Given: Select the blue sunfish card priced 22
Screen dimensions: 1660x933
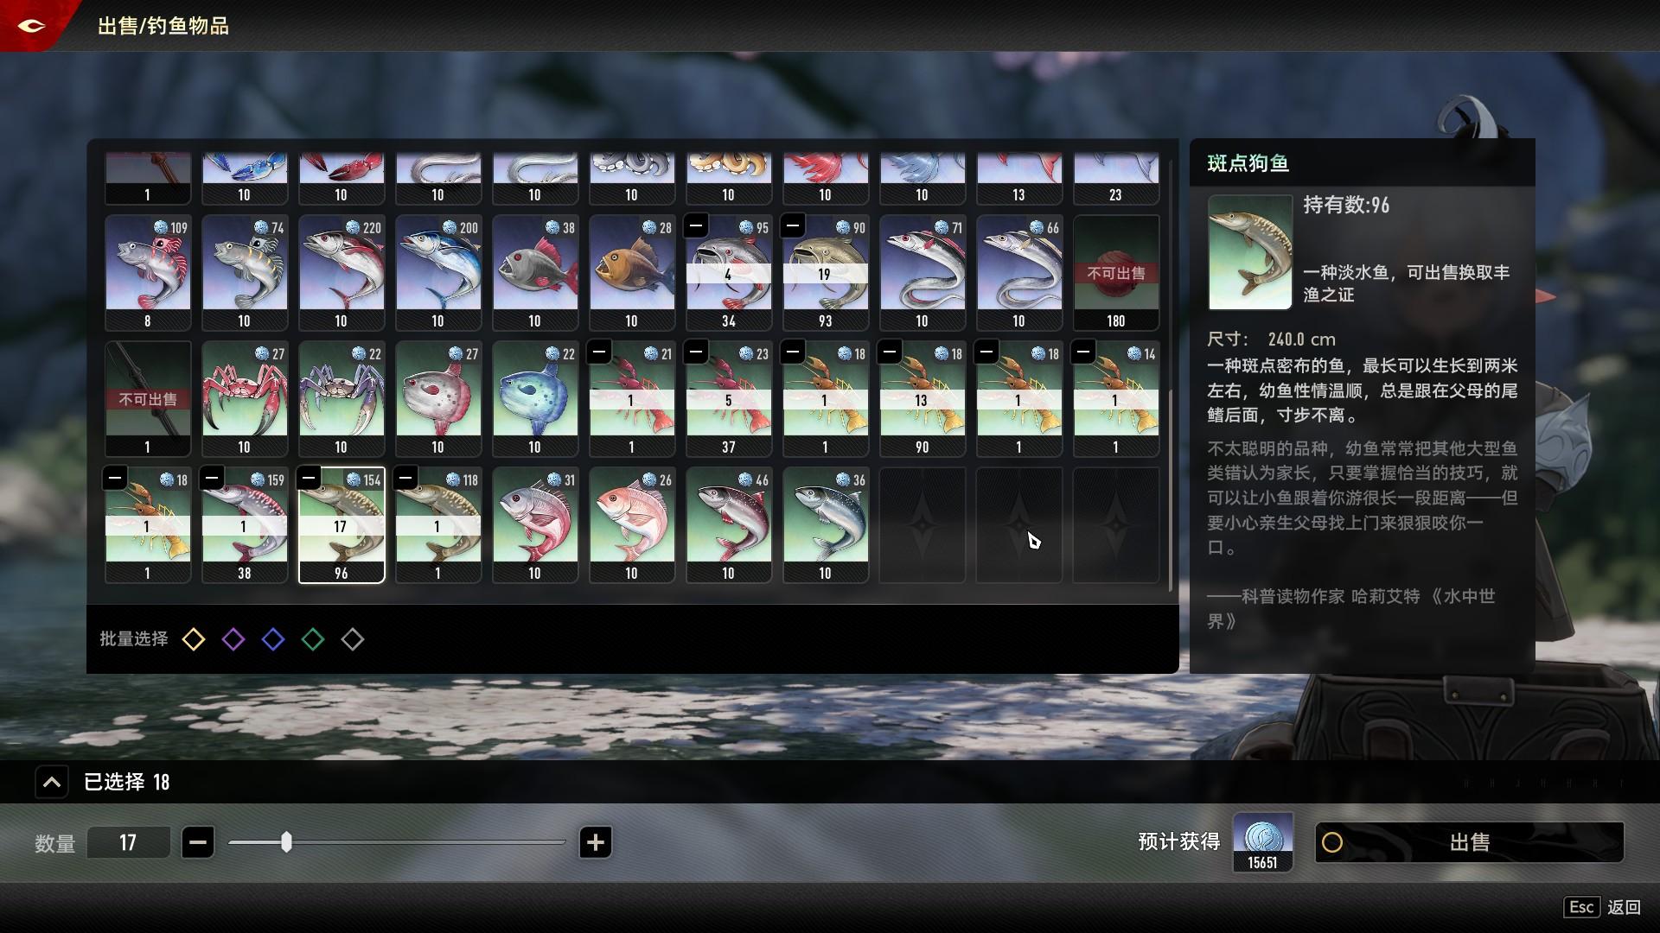Looking at the screenshot, I should point(534,398).
